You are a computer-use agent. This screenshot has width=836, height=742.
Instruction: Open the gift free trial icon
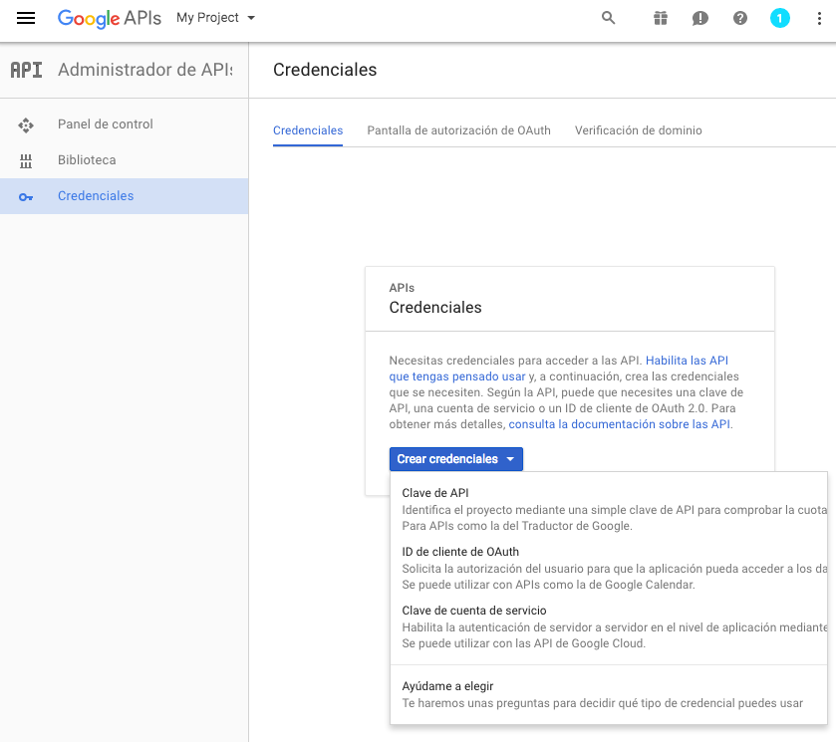[x=661, y=18]
